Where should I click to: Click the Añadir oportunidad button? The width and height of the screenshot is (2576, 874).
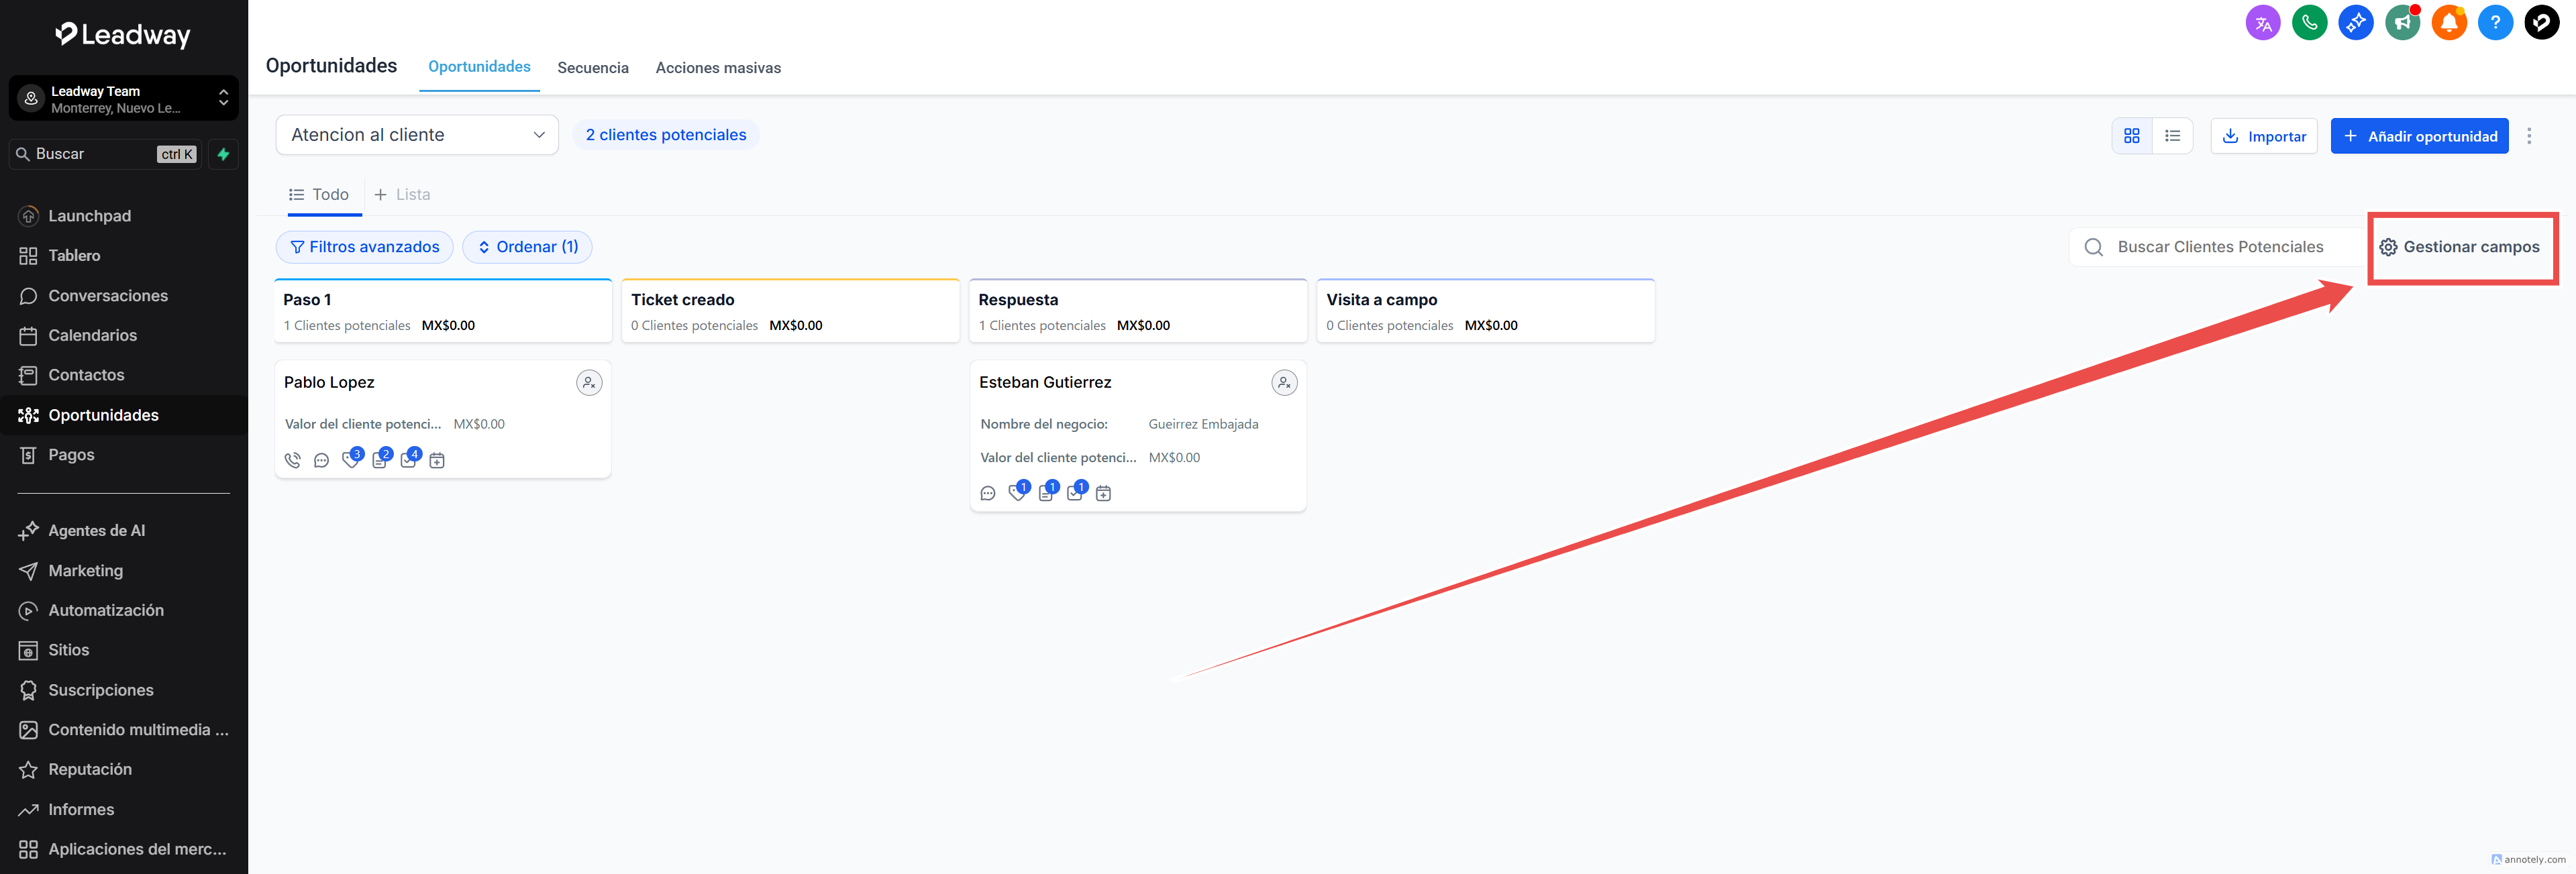coord(2419,136)
